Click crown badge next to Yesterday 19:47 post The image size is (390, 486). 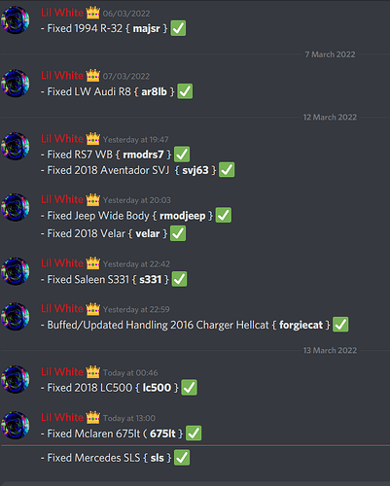click(x=93, y=138)
